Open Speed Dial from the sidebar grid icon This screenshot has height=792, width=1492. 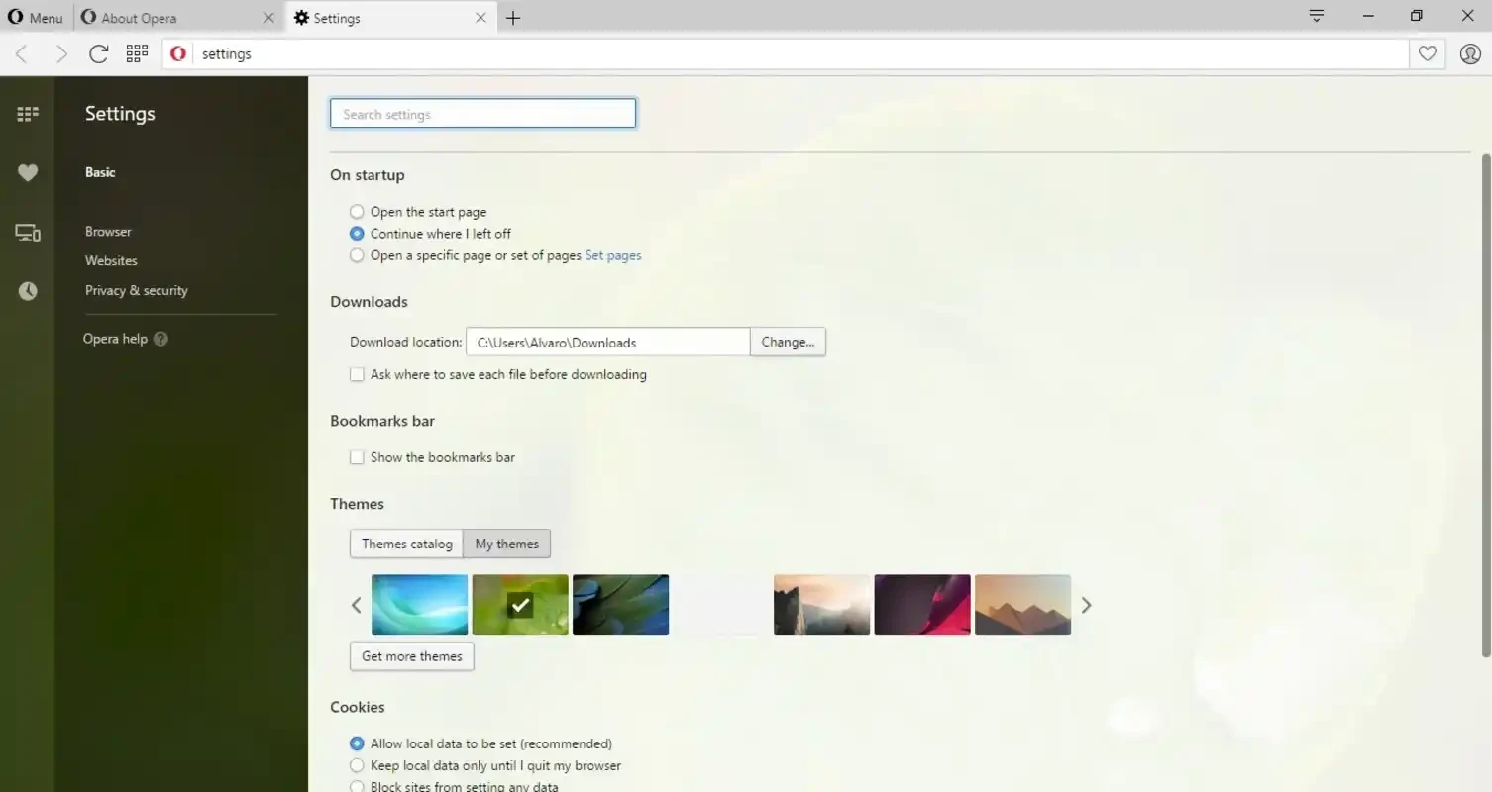coord(28,115)
